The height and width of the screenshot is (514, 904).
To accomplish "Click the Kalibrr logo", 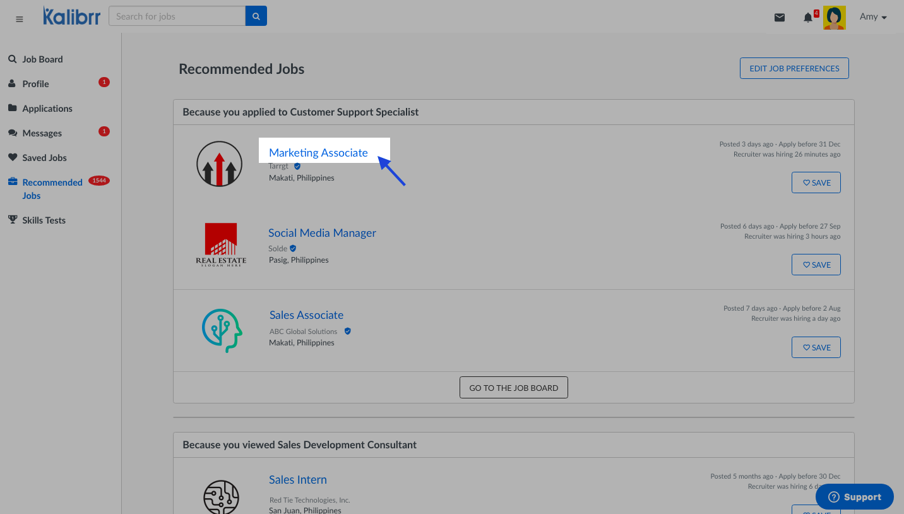I will pyautogui.click(x=71, y=16).
